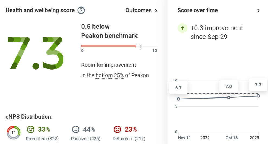The height and width of the screenshot is (144, 268).
Task: Expand the Score over time chevron
Action: pos(259,11)
